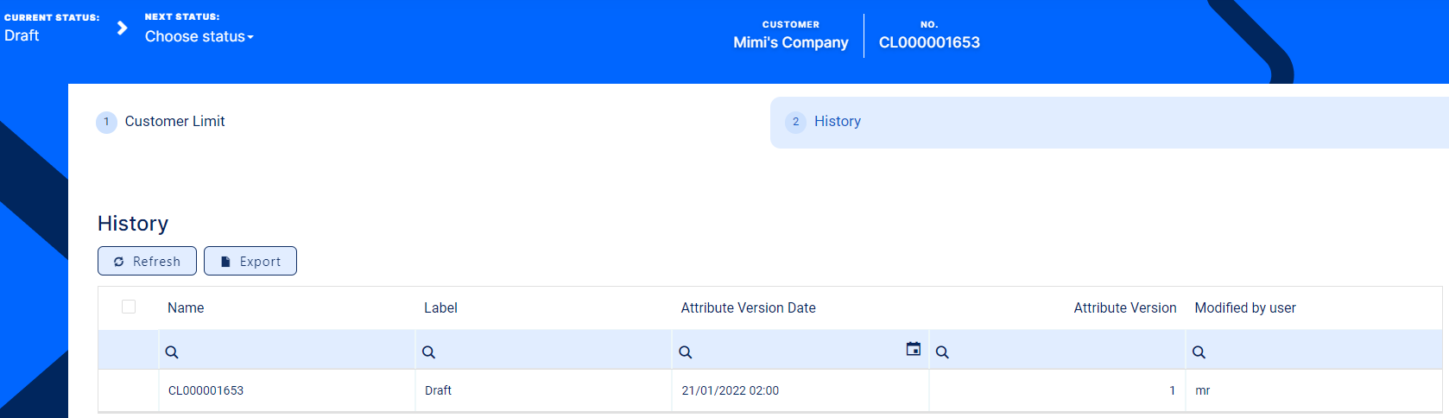Select the CL000001653 history row
Viewport: 1449px width, 418px height.
[206, 390]
